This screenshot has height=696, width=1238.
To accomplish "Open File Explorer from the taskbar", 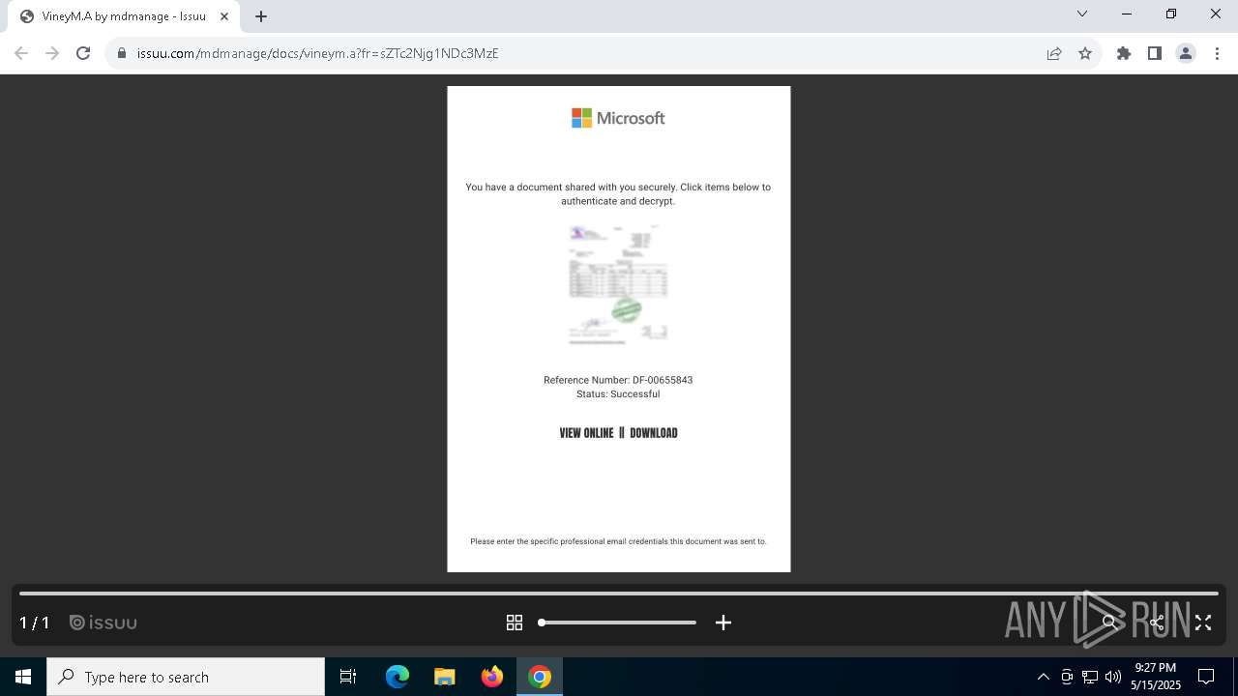I will click(x=444, y=677).
